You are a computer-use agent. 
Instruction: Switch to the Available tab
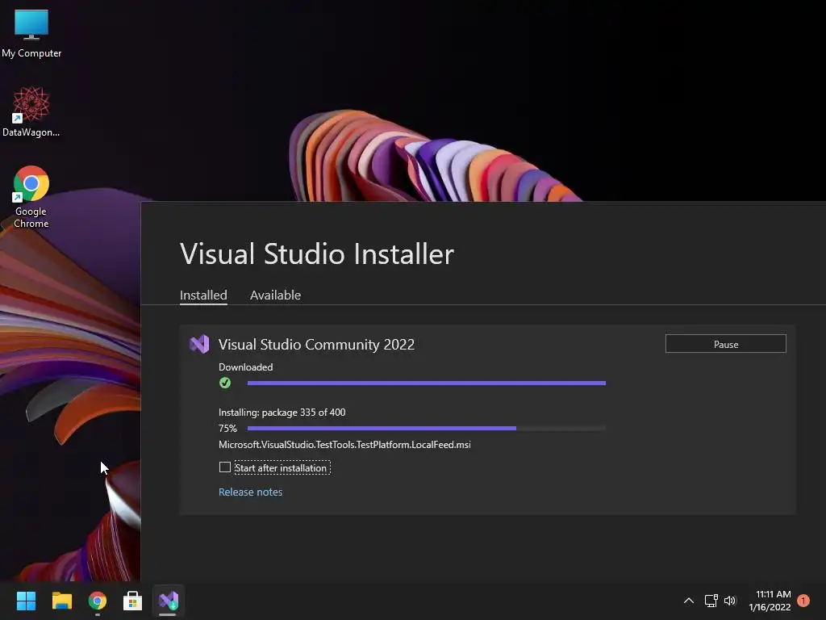coord(276,295)
